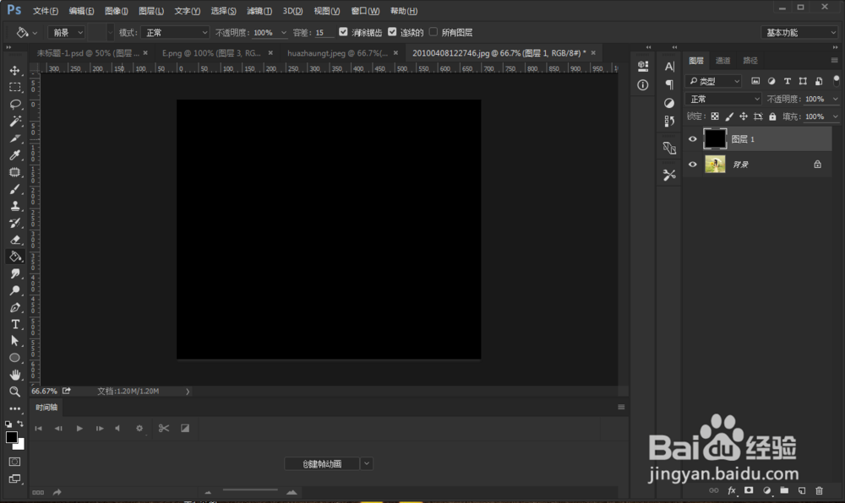Open the 图像(I) menu
Image resolution: width=845 pixels, height=503 pixels.
coord(116,11)
